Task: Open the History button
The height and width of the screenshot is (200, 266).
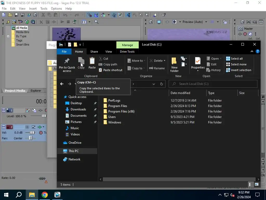Action: coord(214,70)
